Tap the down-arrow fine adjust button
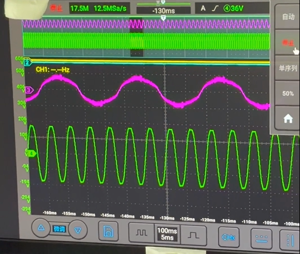Viewport: 300px width, 254px height. coord(78,230)
